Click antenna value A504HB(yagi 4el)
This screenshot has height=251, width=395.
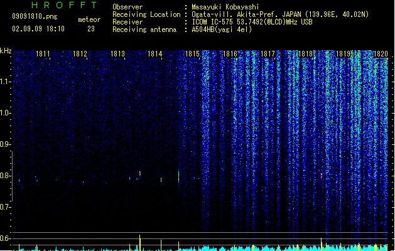coord(222,29)
